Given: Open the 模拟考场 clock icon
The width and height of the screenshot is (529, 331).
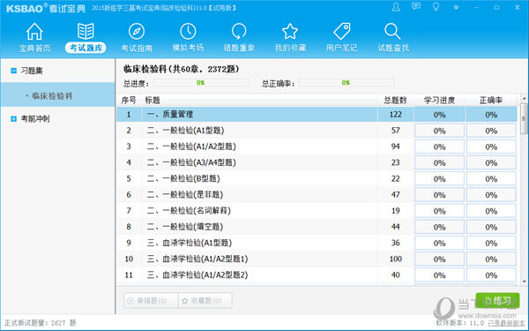Looking at the screenshot, I should [188, 32].
